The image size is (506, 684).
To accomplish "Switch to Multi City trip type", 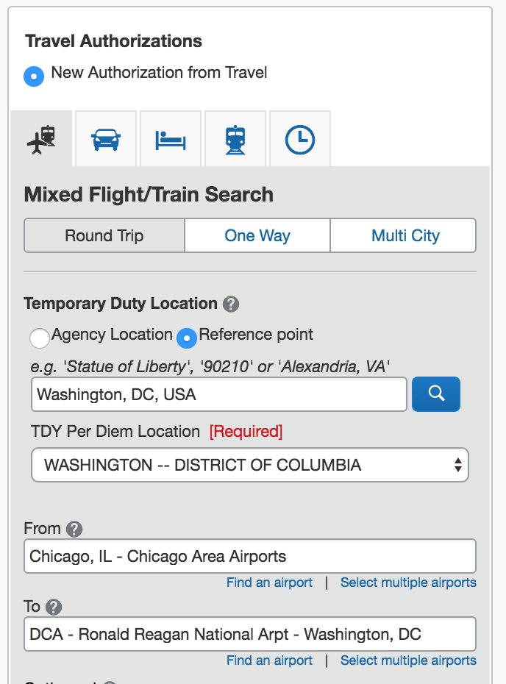I will click(x=405, y=236).
